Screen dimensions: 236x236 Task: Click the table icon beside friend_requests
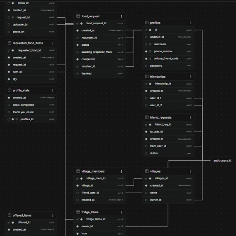click(x=147, y=117)
